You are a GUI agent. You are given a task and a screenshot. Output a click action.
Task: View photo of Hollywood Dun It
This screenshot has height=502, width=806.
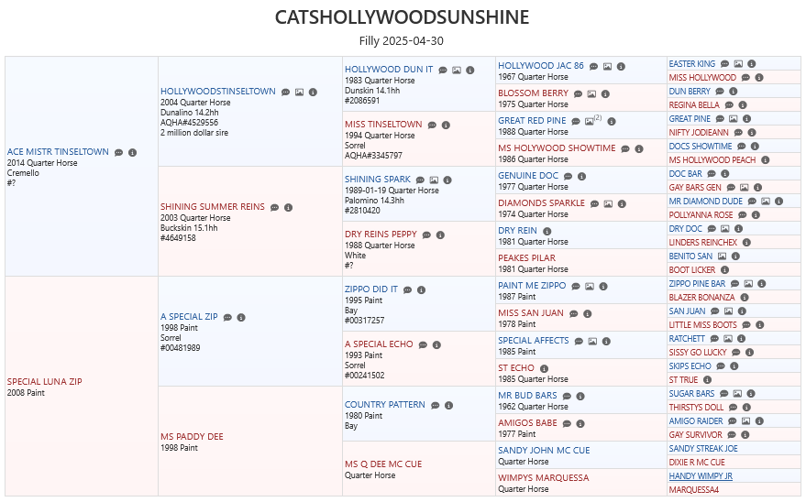click(x=456, y=70)
